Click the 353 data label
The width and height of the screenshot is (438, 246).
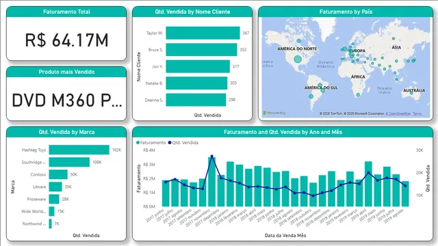(243, 50)
